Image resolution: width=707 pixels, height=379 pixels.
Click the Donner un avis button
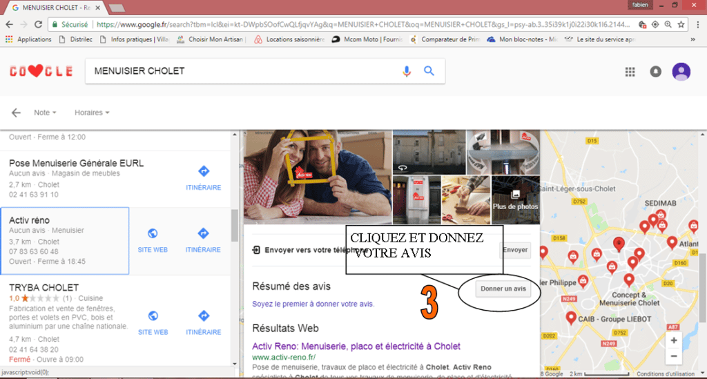tap(503, 289)
